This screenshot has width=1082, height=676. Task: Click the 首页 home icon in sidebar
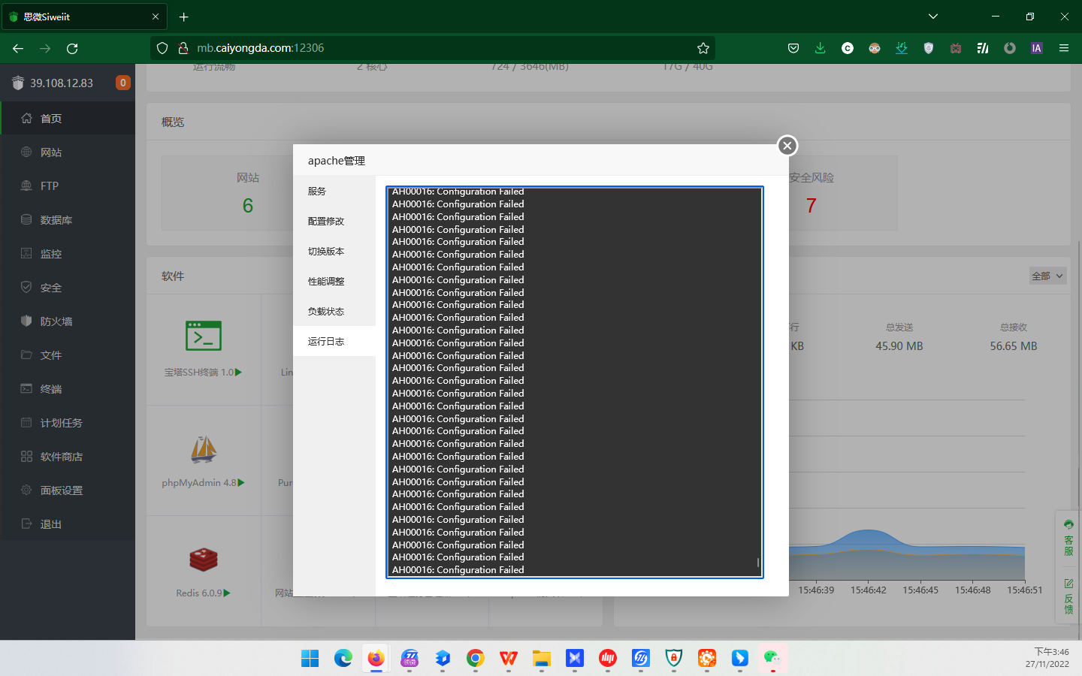click(27, 119)
